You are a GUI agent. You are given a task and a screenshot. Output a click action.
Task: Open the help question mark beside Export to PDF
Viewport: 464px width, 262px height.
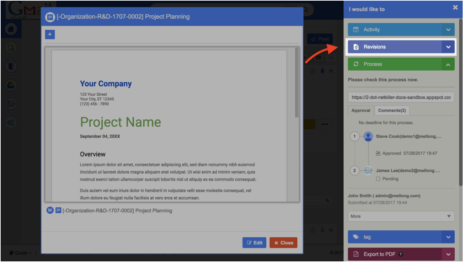click(x=401, y=254)
